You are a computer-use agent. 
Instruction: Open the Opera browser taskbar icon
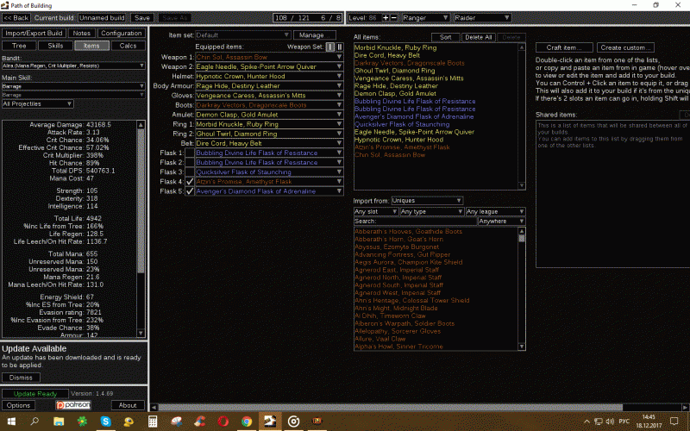coord(223,422)
